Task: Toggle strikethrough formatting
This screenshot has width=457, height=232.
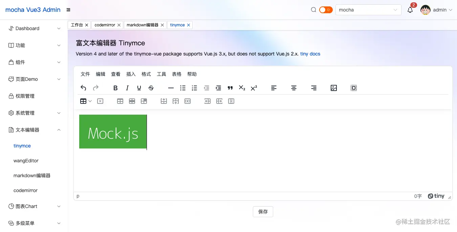Action: [151, 88]
